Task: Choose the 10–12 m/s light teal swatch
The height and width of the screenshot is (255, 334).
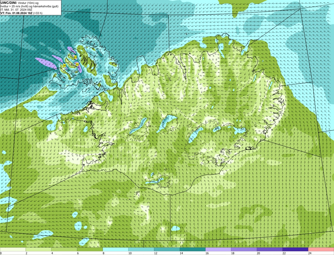Action: coord(141,250)
